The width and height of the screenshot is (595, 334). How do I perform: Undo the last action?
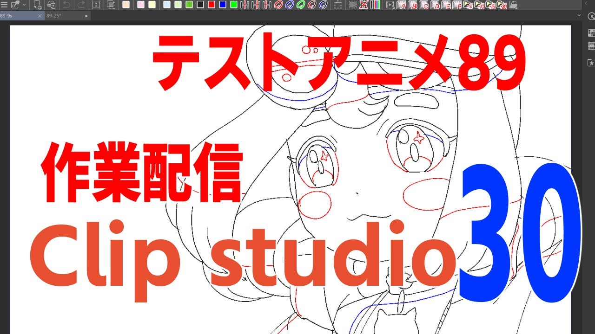(x=66, y=5)
